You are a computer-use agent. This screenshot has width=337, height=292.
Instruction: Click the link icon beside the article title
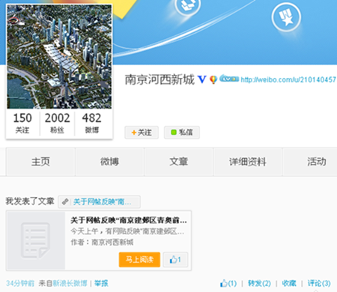point(65,201)
